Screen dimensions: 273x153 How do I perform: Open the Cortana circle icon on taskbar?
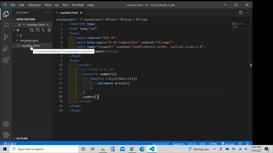click(x=83, y=149)
